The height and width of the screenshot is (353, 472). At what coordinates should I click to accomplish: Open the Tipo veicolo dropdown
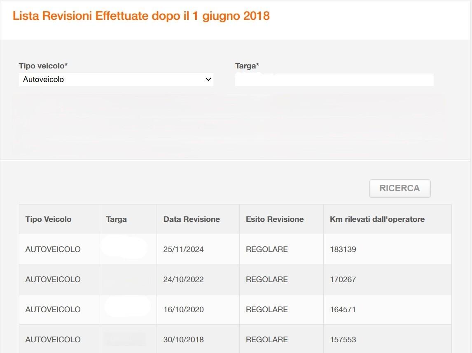(x=116, y=80)
